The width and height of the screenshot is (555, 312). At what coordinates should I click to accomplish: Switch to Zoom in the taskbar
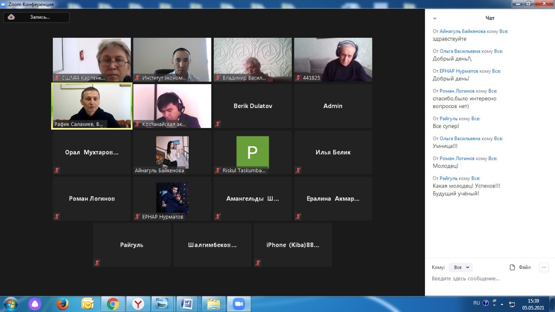click(239, 304)
